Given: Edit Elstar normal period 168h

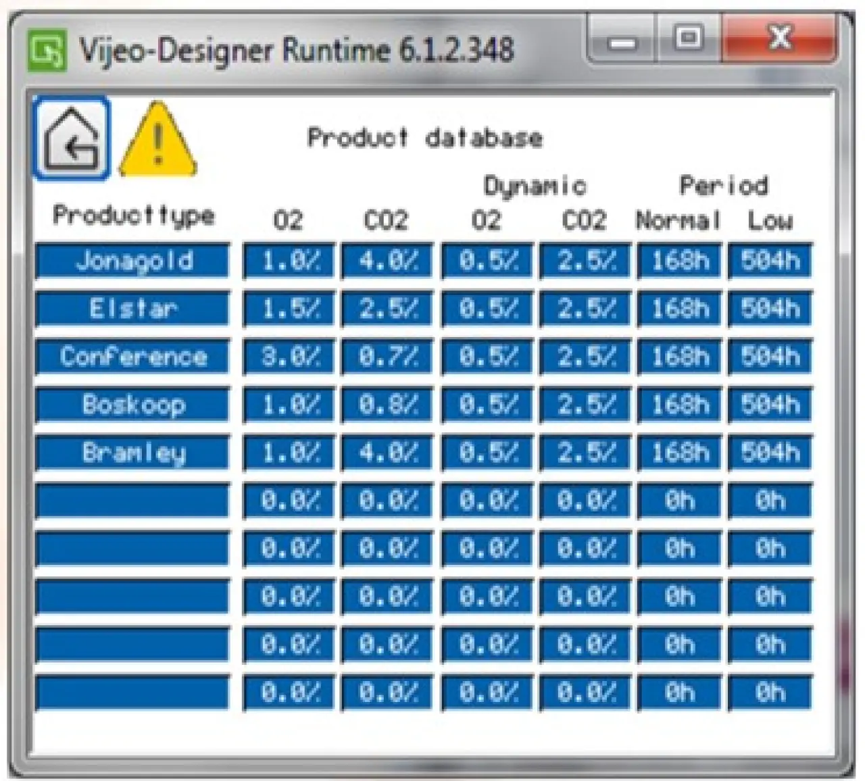Looking at the screenshot, I should pos(679,309).
